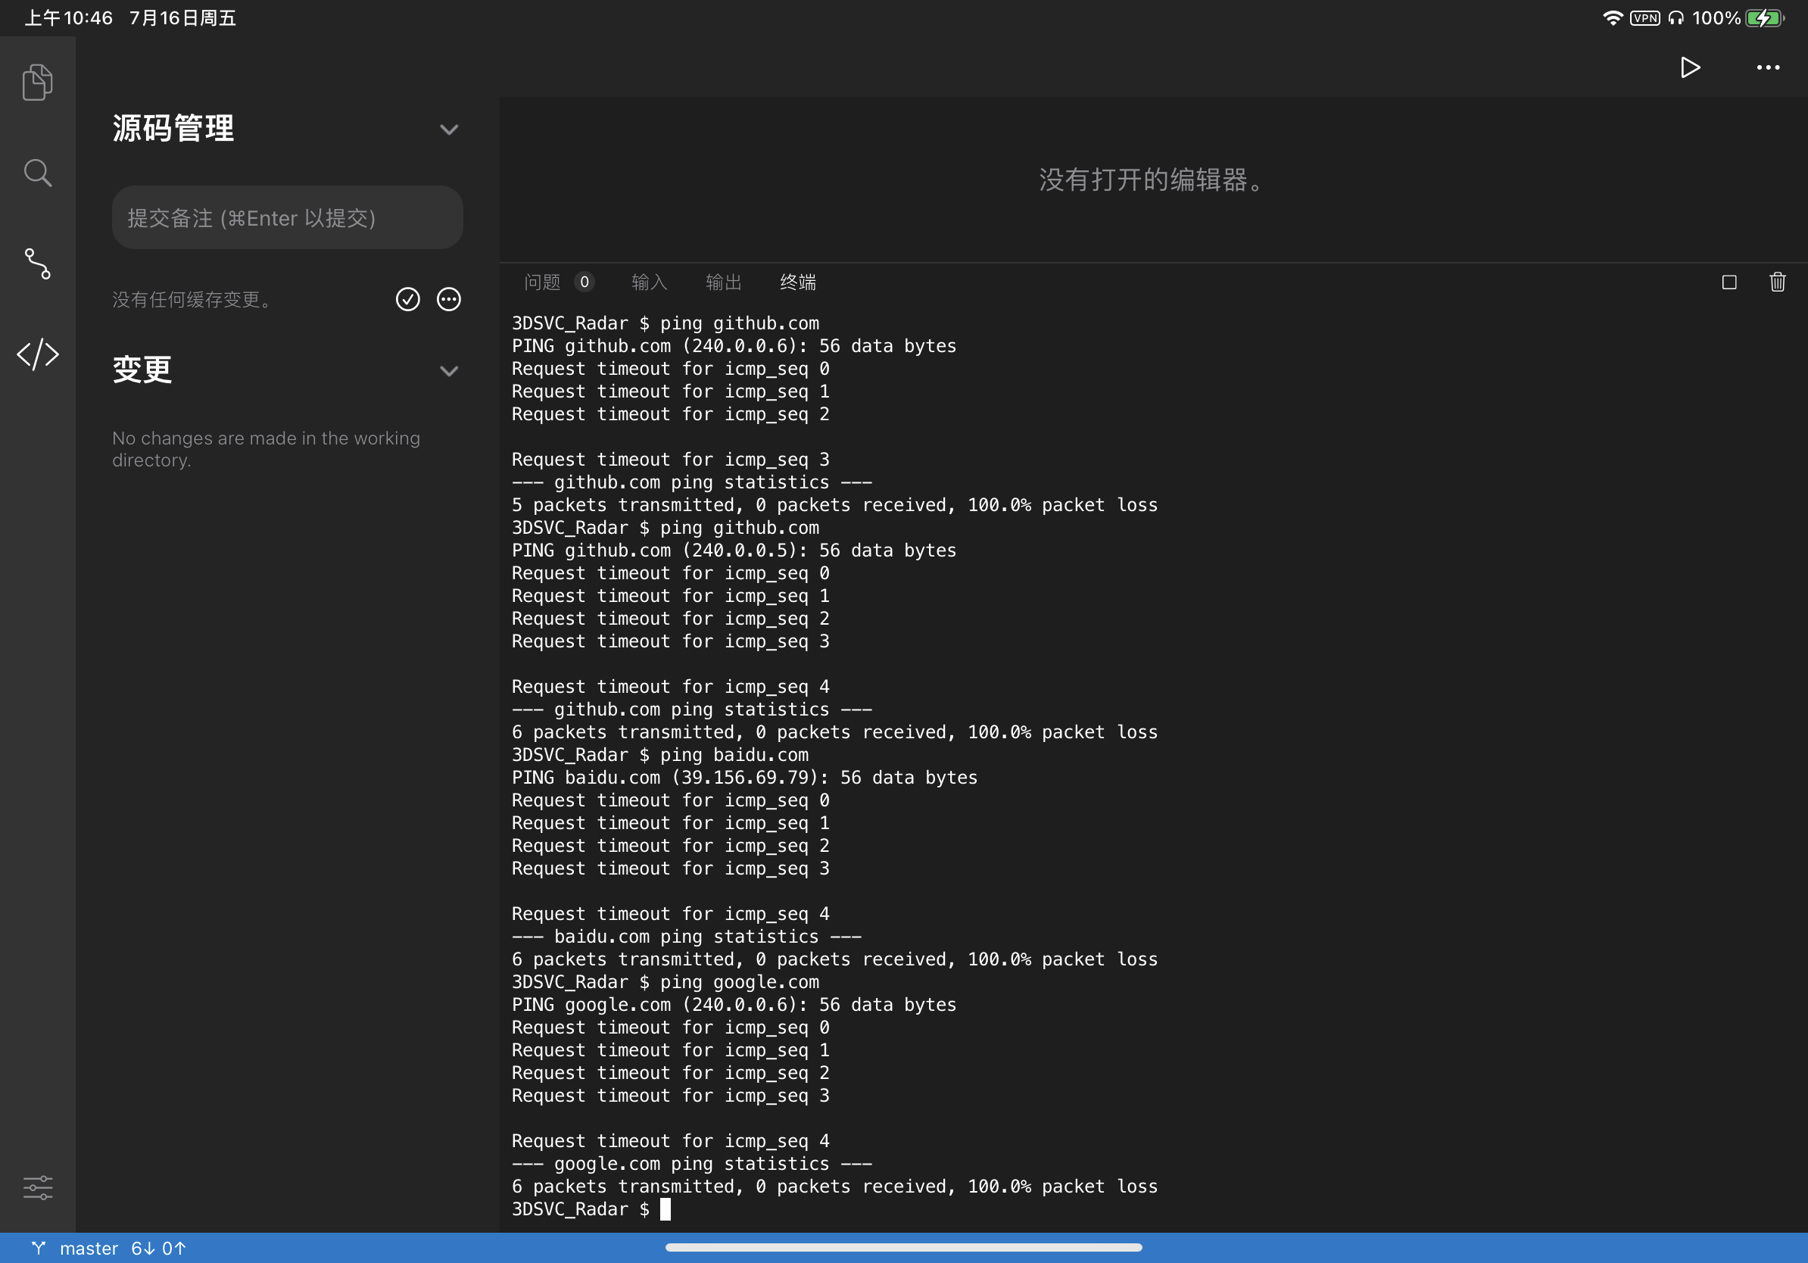Viewport: 1808px width, 1263px height.
Task: Collapse the 源码管理 section
Action: click(x=449, y=129)
